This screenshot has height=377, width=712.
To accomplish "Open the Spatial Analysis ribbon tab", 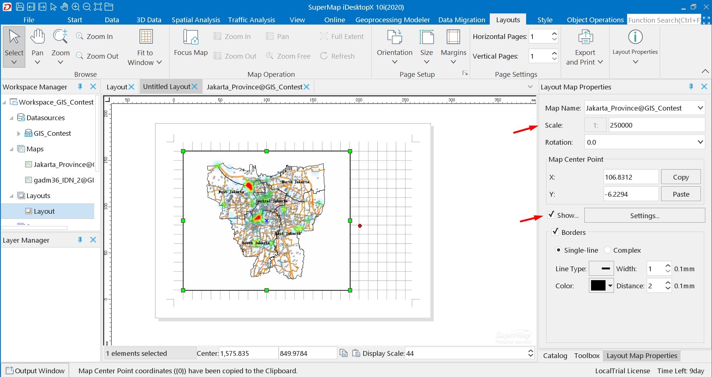I will point(196,20).
